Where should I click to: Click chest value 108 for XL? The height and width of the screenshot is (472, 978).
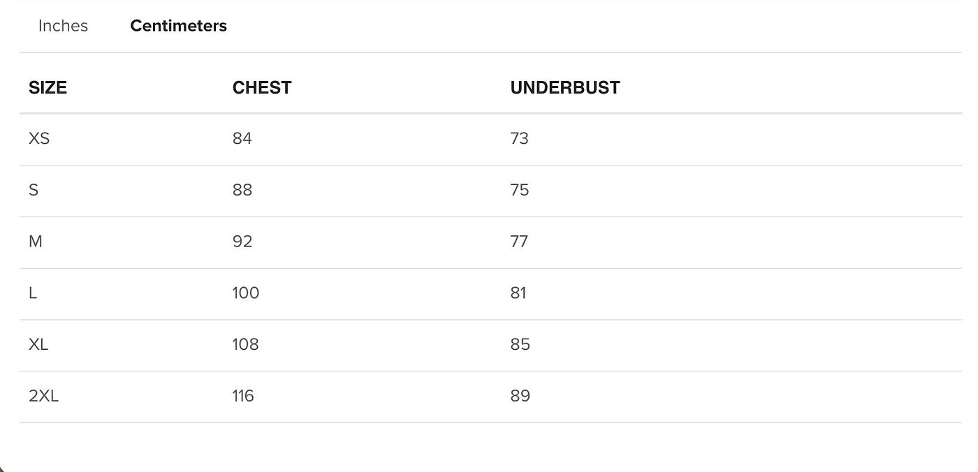pyautogui.click(x=246, y=344)
